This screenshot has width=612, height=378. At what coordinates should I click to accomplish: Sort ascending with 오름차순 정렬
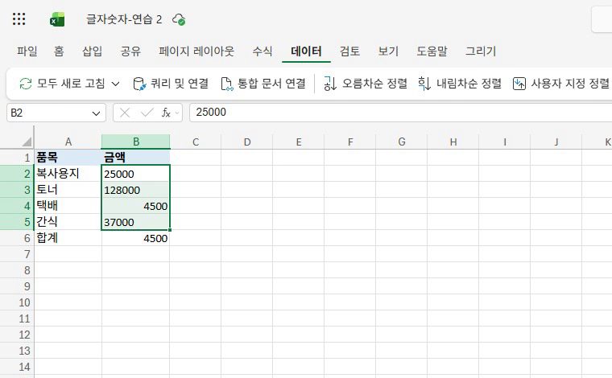click(x=366, y=84)
